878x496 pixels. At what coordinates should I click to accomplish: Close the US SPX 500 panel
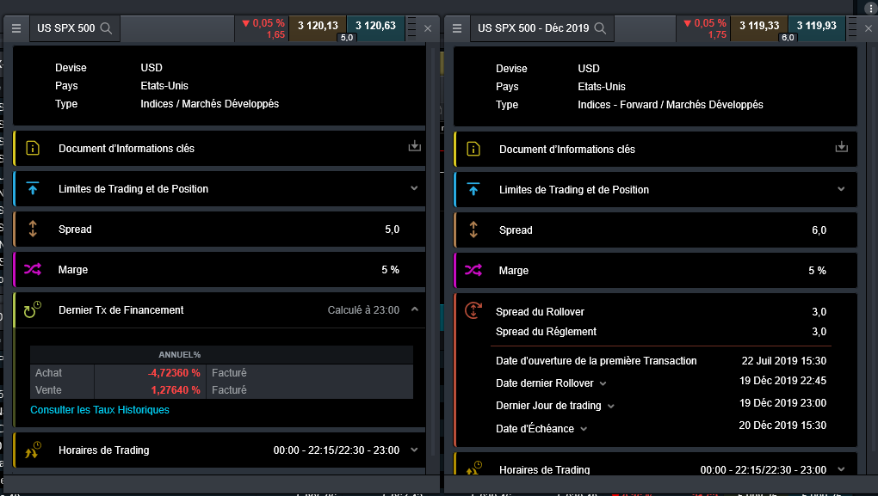pyautogui.click(x=428, y=28)
